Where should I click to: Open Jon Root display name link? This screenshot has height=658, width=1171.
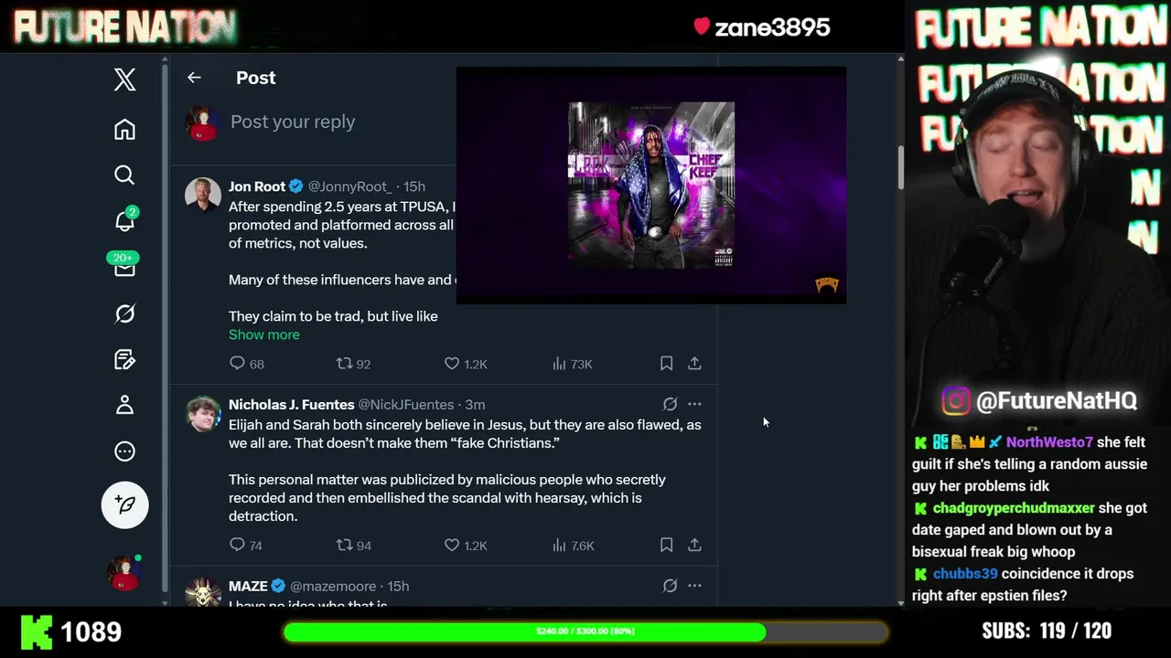pos(257,186)
